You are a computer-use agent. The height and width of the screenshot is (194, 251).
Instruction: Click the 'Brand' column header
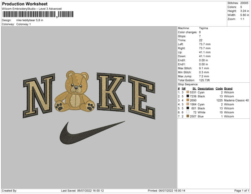(x=228, y=89)
